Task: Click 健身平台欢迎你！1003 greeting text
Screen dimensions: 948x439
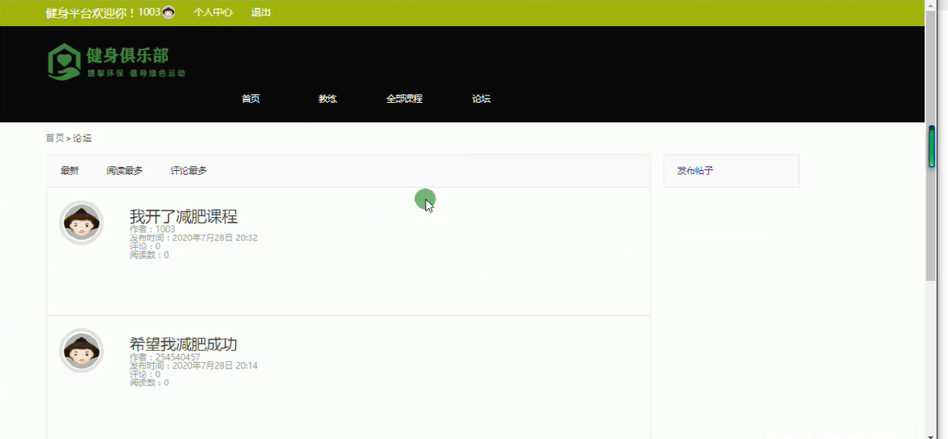Action: point(103,13)
